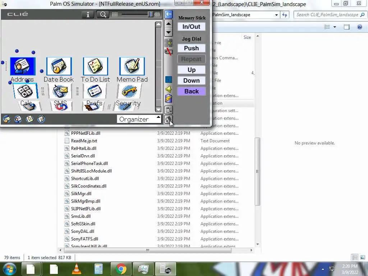The image size is (368, 276).
Task: Move the icon size slider handle
Action: 150,14
